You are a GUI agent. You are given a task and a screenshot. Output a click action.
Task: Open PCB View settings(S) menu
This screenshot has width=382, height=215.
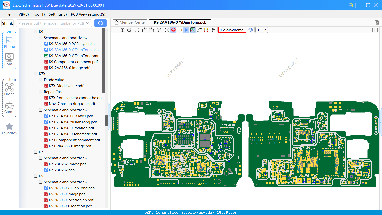tap(88, 14)
